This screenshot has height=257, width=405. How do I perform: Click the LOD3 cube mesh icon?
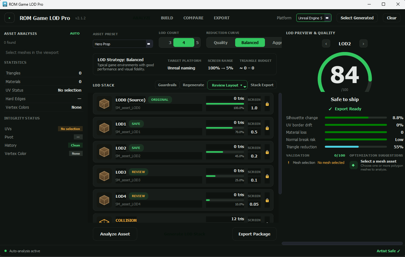pyautogui.click(x=104, y=176)
